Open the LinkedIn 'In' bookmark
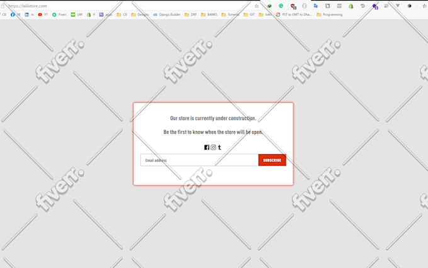Screen dimensions: 428x268 (29, 14)
